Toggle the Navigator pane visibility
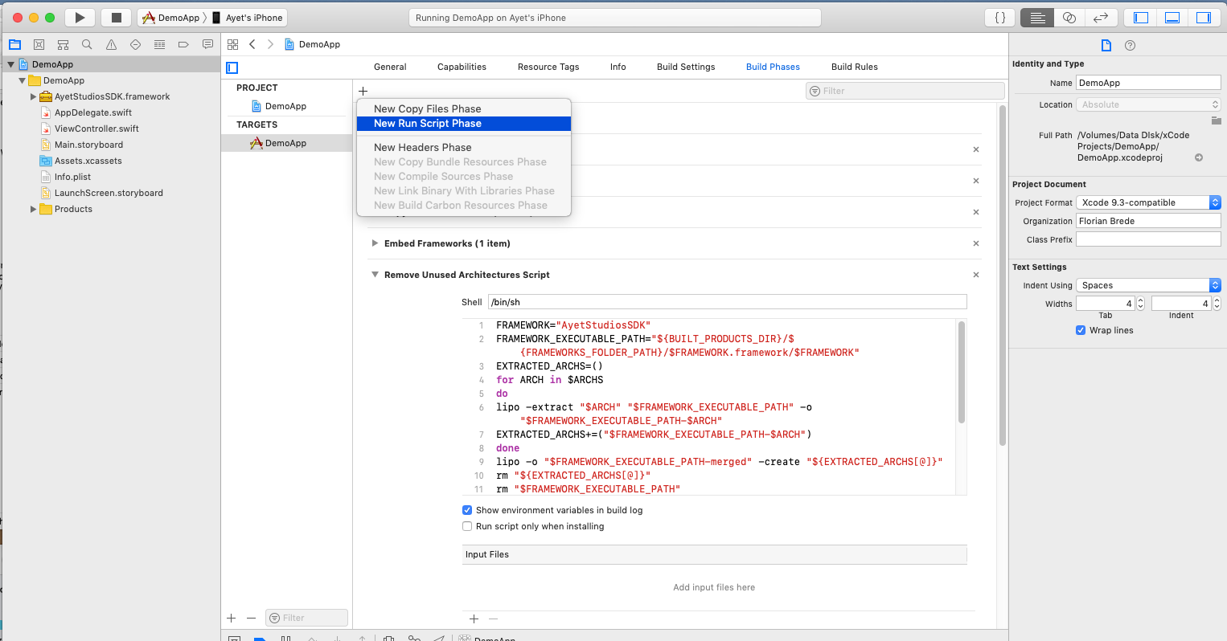 tap(1140, 18)
